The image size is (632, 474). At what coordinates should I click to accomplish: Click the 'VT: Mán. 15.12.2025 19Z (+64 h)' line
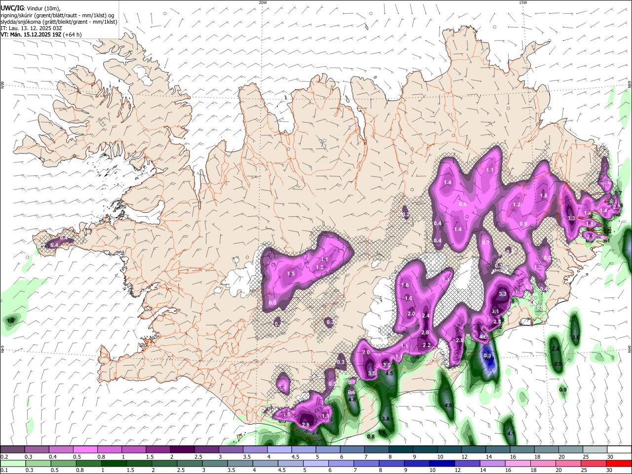[41, 35]
